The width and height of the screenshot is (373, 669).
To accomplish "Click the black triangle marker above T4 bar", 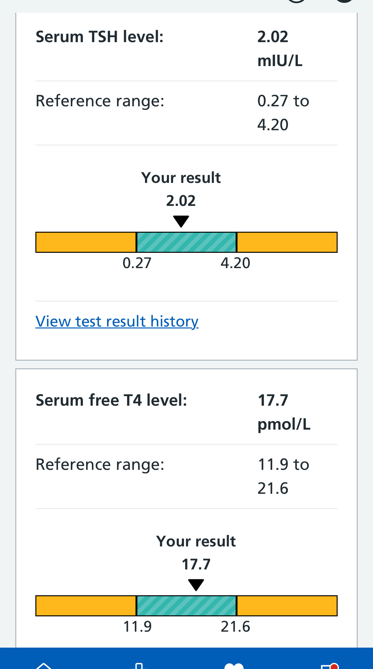I will (x=196, y=584).
